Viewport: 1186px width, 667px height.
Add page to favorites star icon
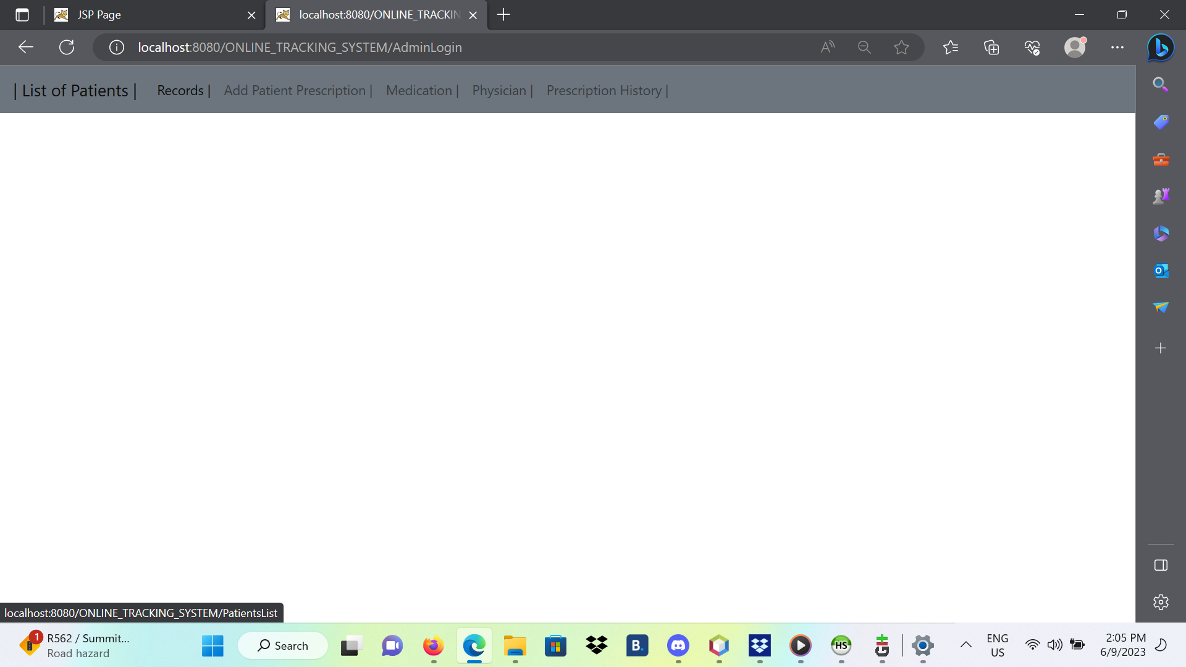click(901, 48)
